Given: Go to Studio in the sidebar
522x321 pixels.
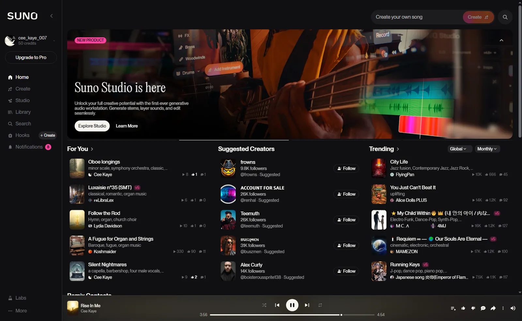Looking at the screenshot, I should [22, 100].
